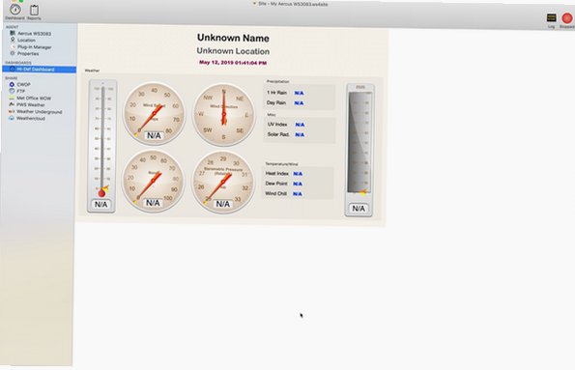This screenshot has height=370, width=575.
Task: Click the Barometric Pressure gauge
Action: coord(223,183)
